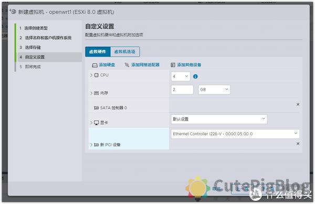Click the 配置虚拟机硬件和虚拟机附加选项 description text
The width and height of the screenshot is (315, 204).
coord(114,35)
